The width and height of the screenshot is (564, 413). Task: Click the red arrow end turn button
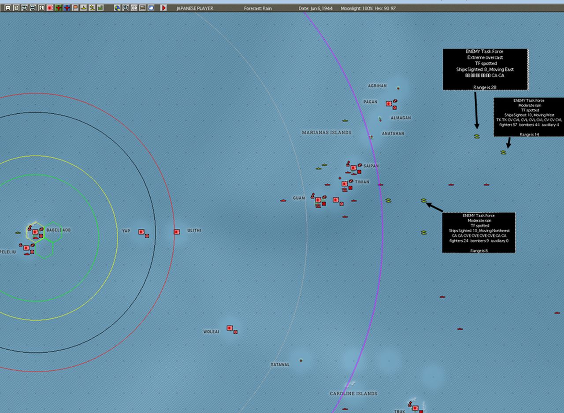[163, 8]
